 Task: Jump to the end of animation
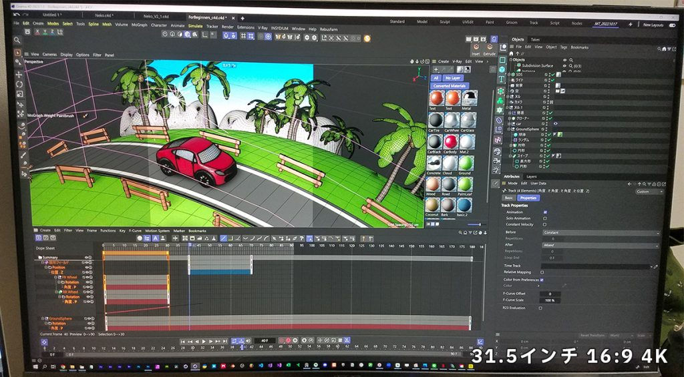[x=224, y=342]
